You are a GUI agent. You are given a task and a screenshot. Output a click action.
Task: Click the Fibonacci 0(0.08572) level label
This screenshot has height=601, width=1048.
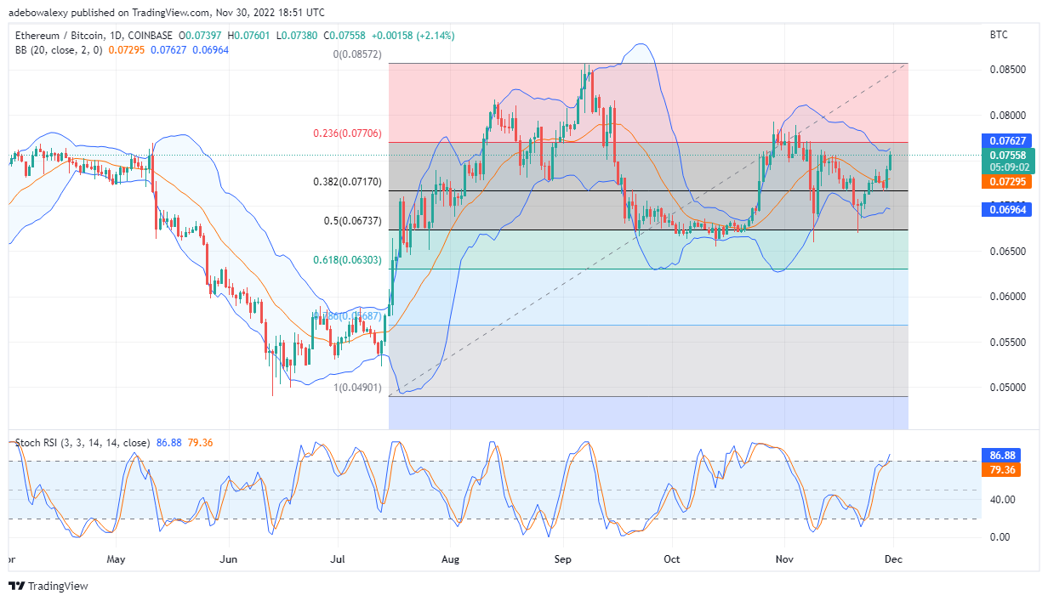[358, 54]
